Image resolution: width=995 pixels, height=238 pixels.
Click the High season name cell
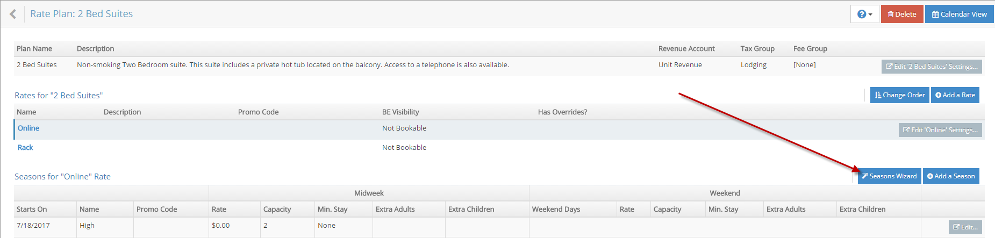coord(87,226)
